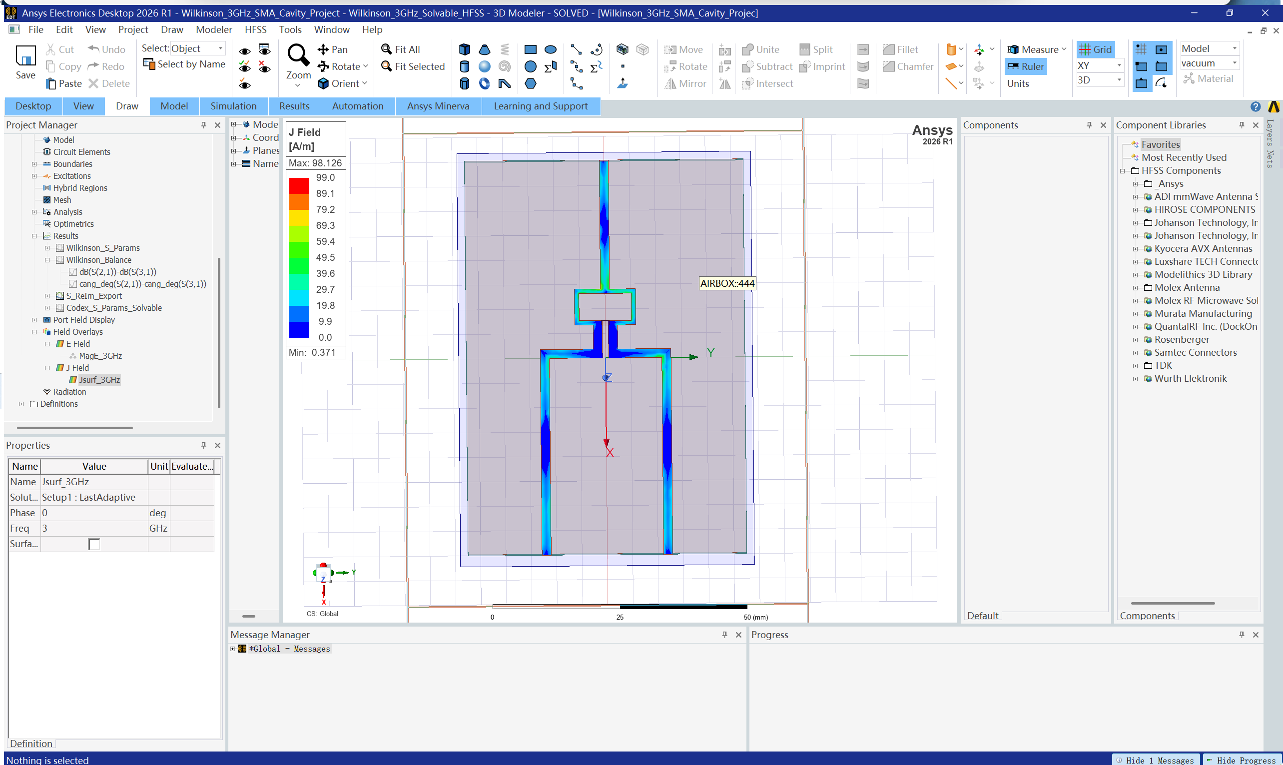The width and height of the screenshot is (1283, 765).
Task: Click the Paste icon
Action: coord(51,83)
